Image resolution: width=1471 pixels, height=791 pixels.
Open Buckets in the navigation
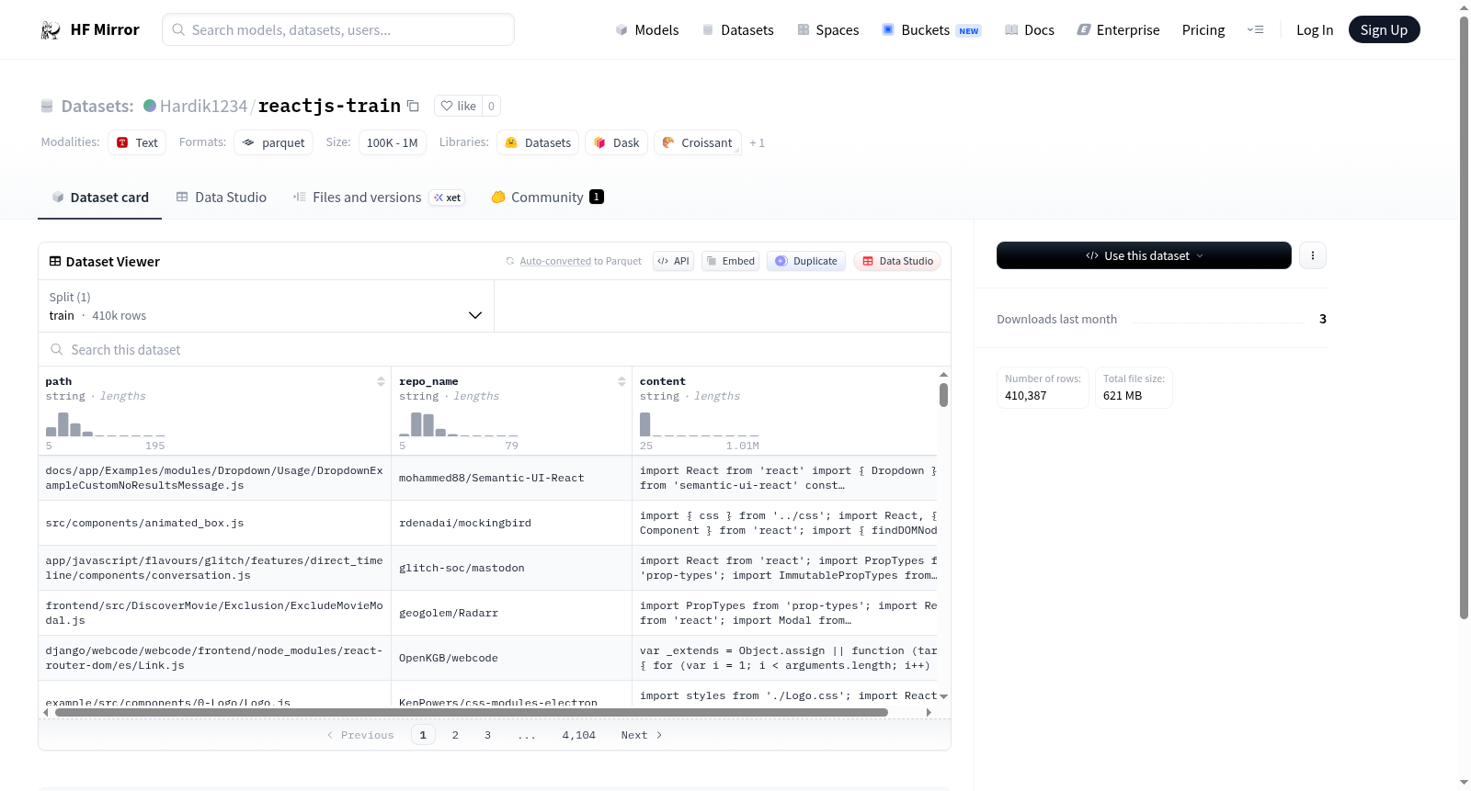tap(931, 30)
